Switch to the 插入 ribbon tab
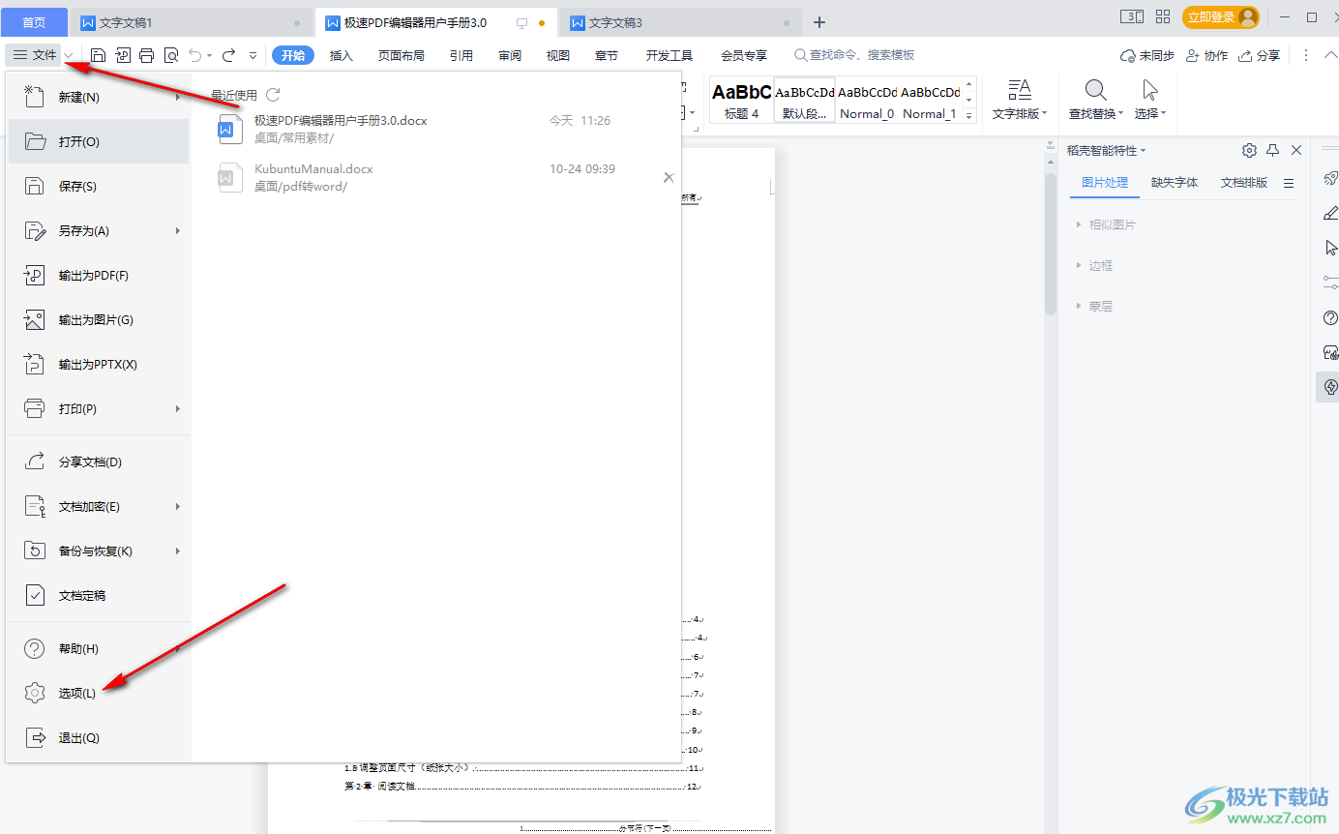1339x834 pixels. pyautogui.click(x=342, y=56)
